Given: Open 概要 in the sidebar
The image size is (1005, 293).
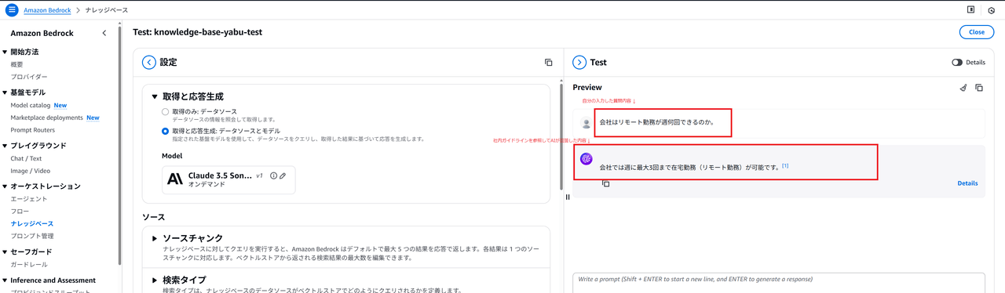Looking at the screenshot, I should 16,64.
